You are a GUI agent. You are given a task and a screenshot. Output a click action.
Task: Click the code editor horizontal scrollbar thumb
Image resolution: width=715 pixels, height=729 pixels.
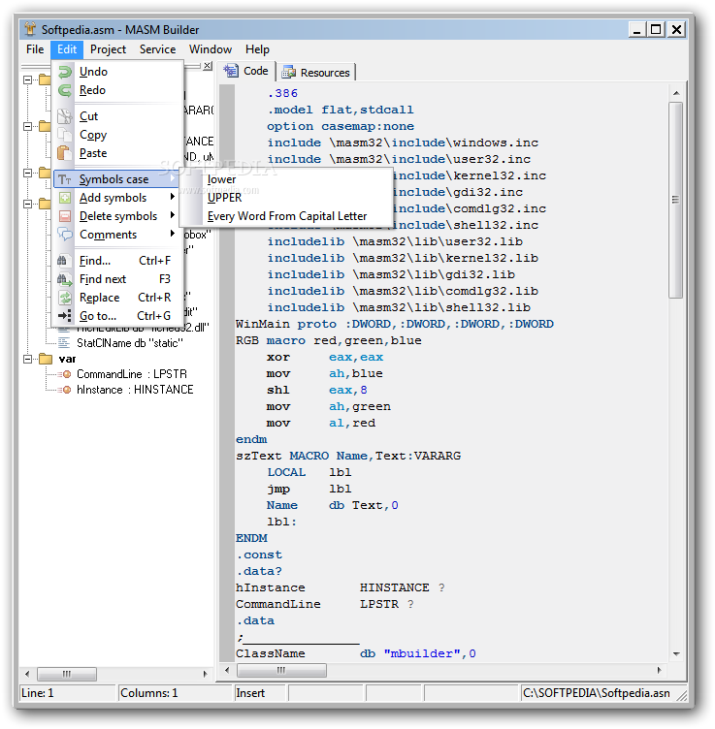click(281, 671)
